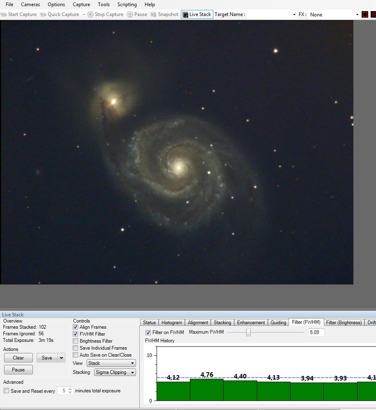
Task: Click the Total Exposure value 3m 19s
Action: pyautogui.click(x=46, y=340)
